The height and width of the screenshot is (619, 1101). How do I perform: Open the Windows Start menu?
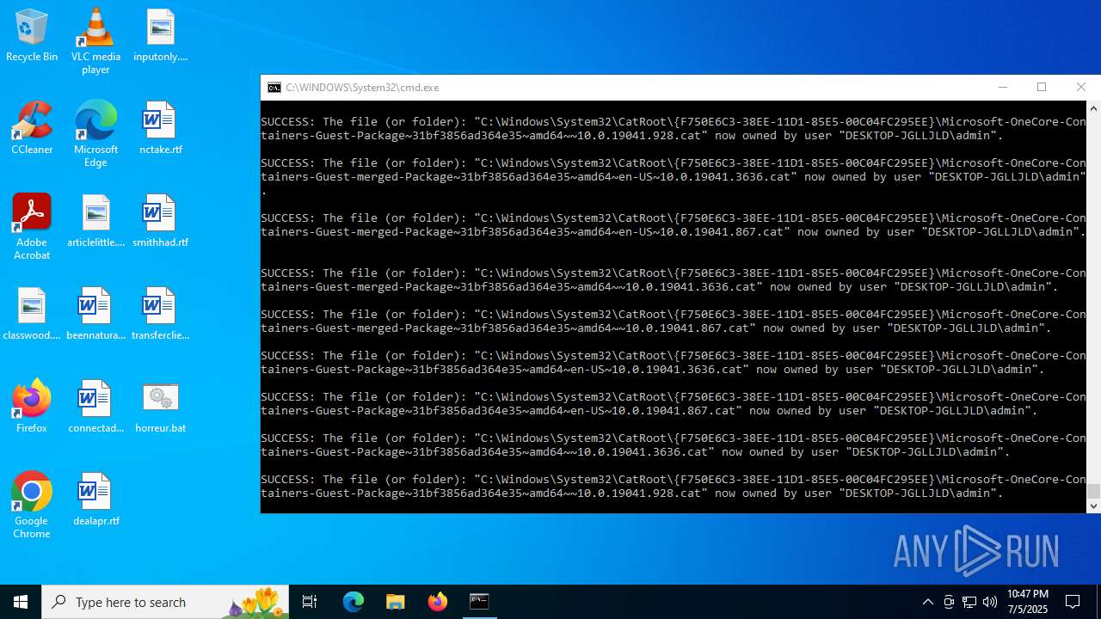[21, 602]
